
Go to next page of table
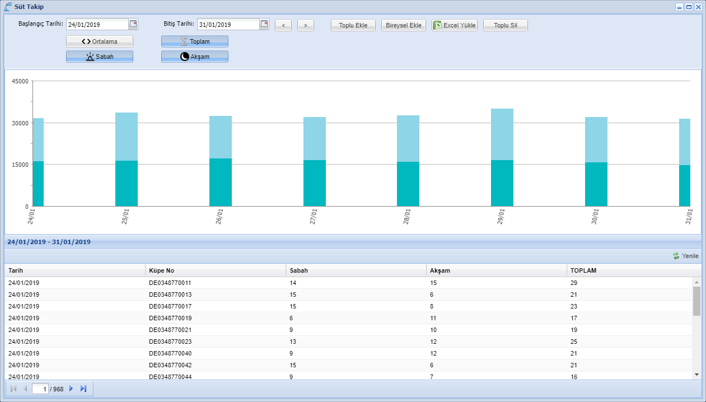[x=71, y=389]
